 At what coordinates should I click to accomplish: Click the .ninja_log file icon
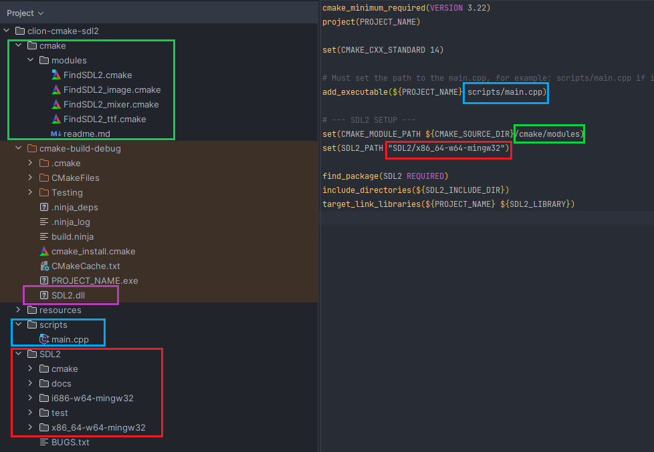pos(44,222)
